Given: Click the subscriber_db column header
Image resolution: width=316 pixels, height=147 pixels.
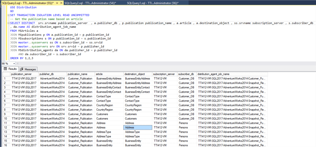Looking at the screenshot, I should (187, 74).
